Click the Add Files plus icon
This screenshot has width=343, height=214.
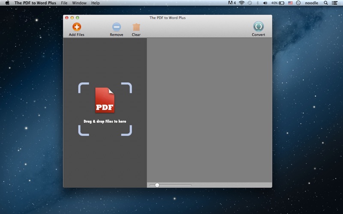77,27
